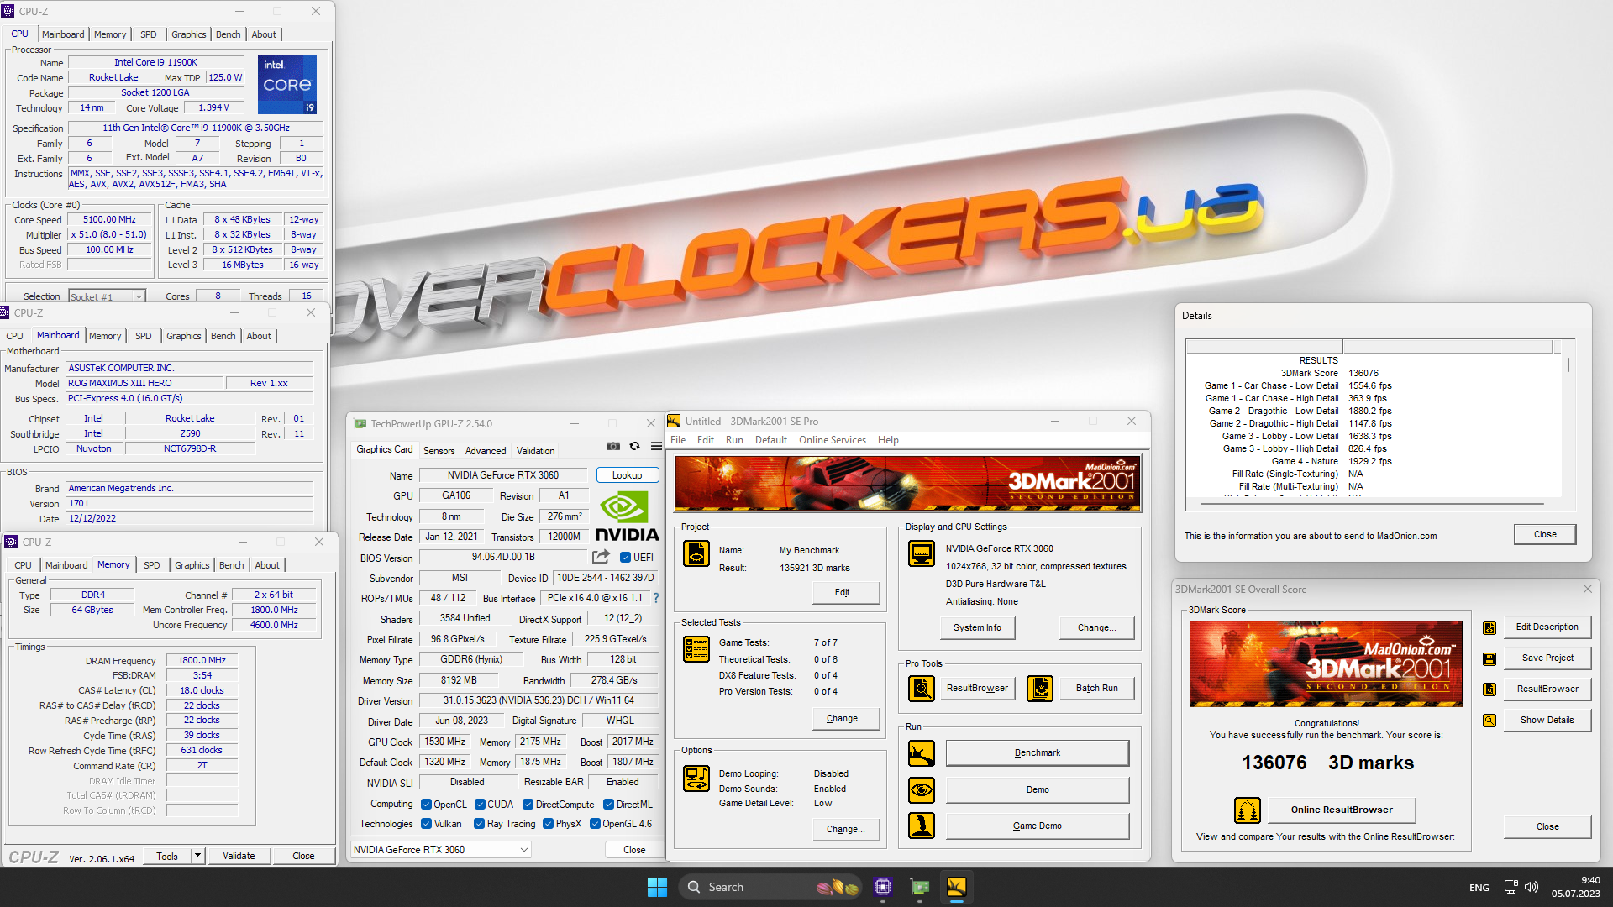Toggle PhysX checkbox
The width and height of the screenshot is (1613, 907).
click(548, 824)
